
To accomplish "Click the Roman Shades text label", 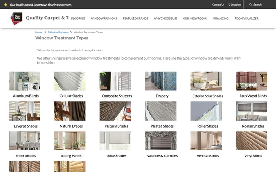I will click(253, 126).
